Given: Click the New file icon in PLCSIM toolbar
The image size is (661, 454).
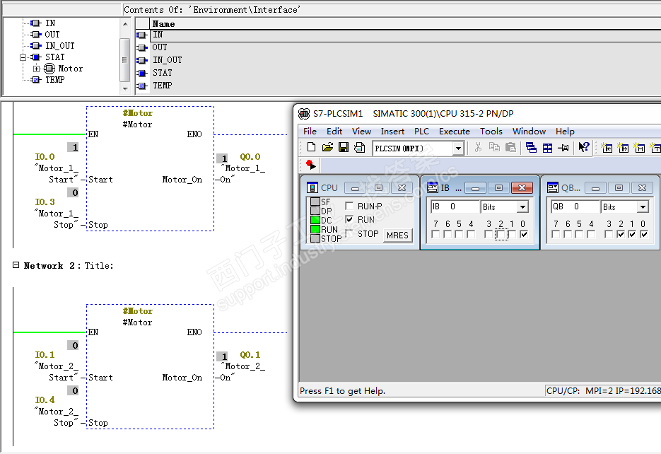Looking at the screenshot, I should (x=311, y=147).
